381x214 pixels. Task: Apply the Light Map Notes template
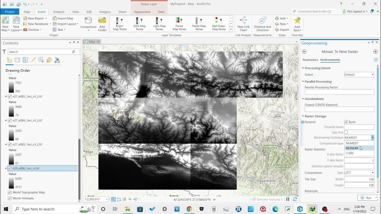(160, 24)
